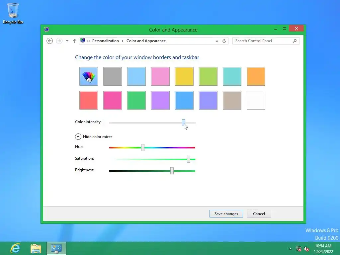Click the Color and Appearance breadcrumb
The height and width of the screenshot is (255, 340).
pyautogui.click(x=146, y=41)
